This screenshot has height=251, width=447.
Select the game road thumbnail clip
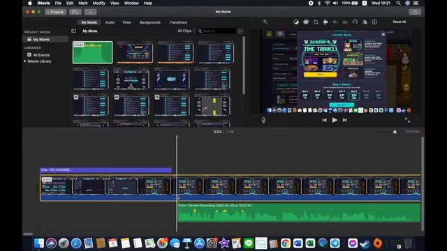tap(212, 105)
